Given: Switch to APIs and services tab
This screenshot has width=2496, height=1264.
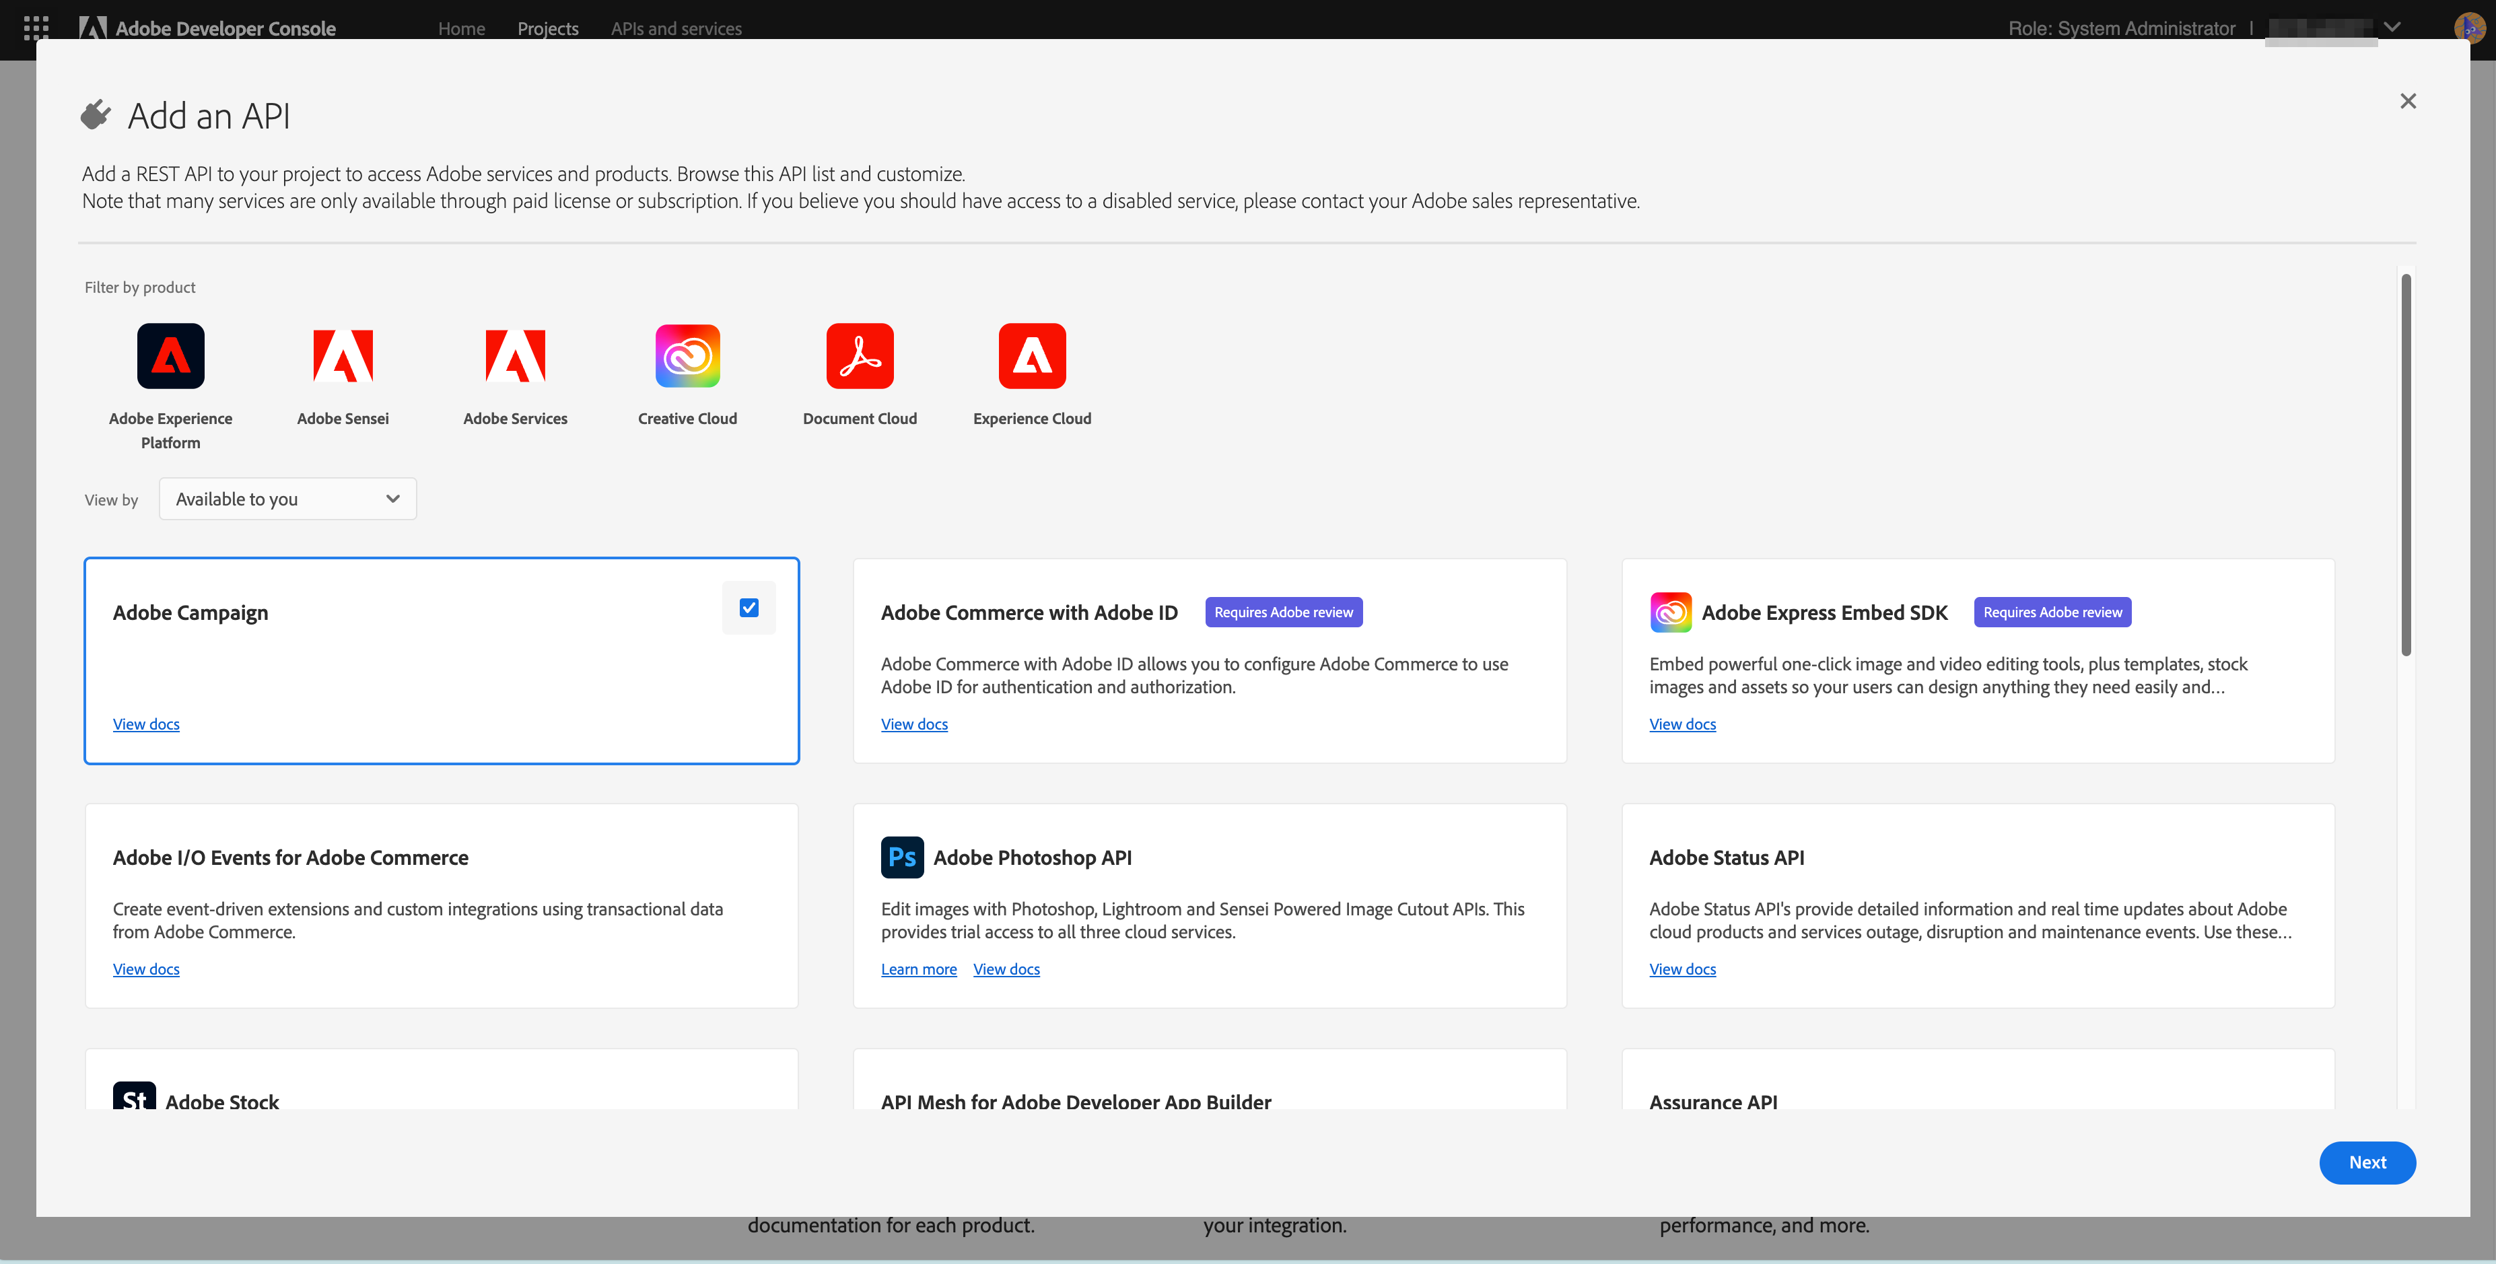Looking at the screenshot, I should coord(675,28).
